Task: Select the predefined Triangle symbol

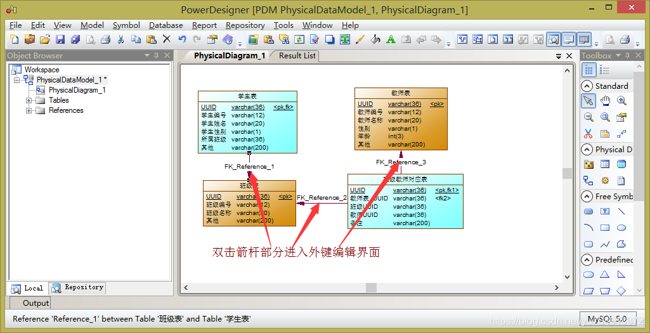Action: coord(605,274)
